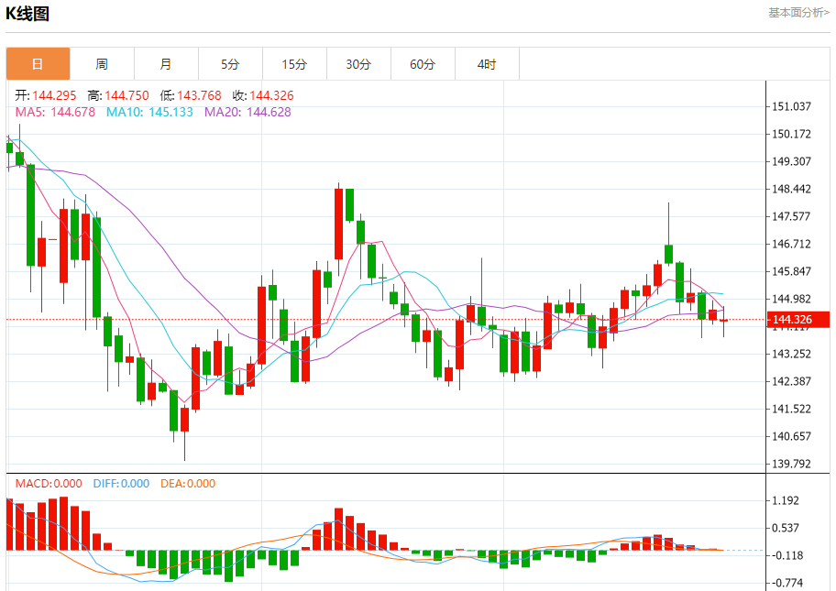The height and width of the screenshot is (591, 836).
Task: Switch to the 周 weekly tab
Action: pyautogui.click(x=102, y=64)
